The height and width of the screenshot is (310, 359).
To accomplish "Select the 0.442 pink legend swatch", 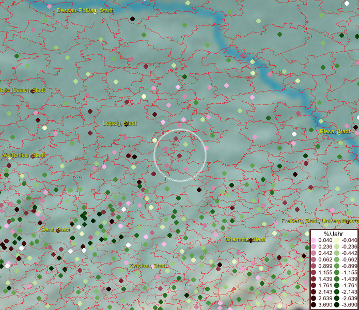I will point(314,253).
